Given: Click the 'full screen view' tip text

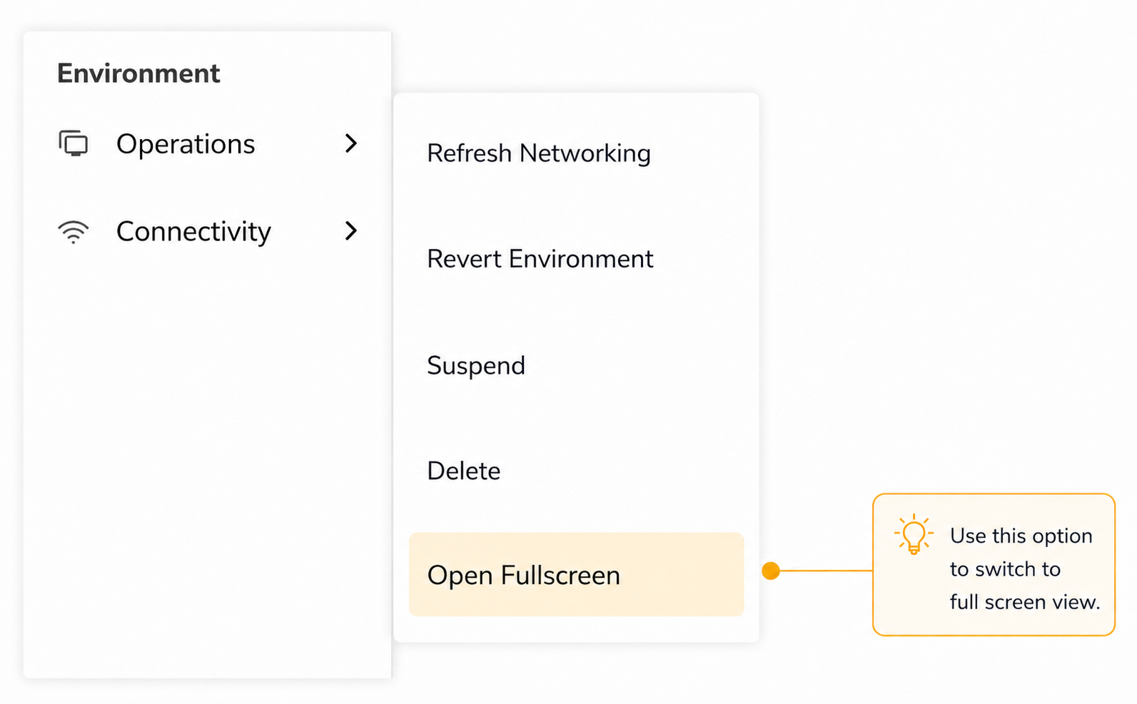Looking at the screenshot, I should point(1024,602).
